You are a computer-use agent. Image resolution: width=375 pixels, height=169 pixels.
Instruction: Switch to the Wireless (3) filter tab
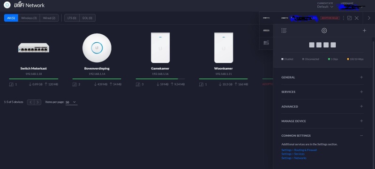coord(29,18)
